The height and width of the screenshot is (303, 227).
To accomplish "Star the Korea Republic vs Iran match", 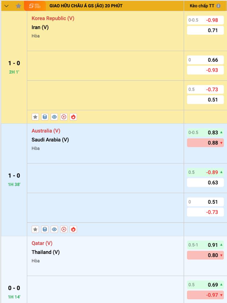I will (x=35, y=117).
